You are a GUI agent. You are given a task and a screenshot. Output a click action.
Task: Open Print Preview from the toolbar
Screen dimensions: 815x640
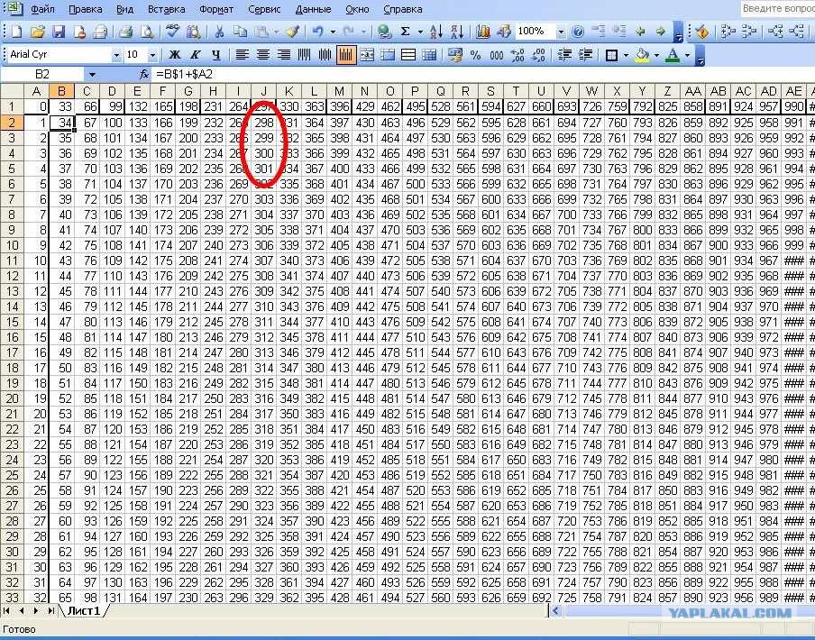coord(147,32)
